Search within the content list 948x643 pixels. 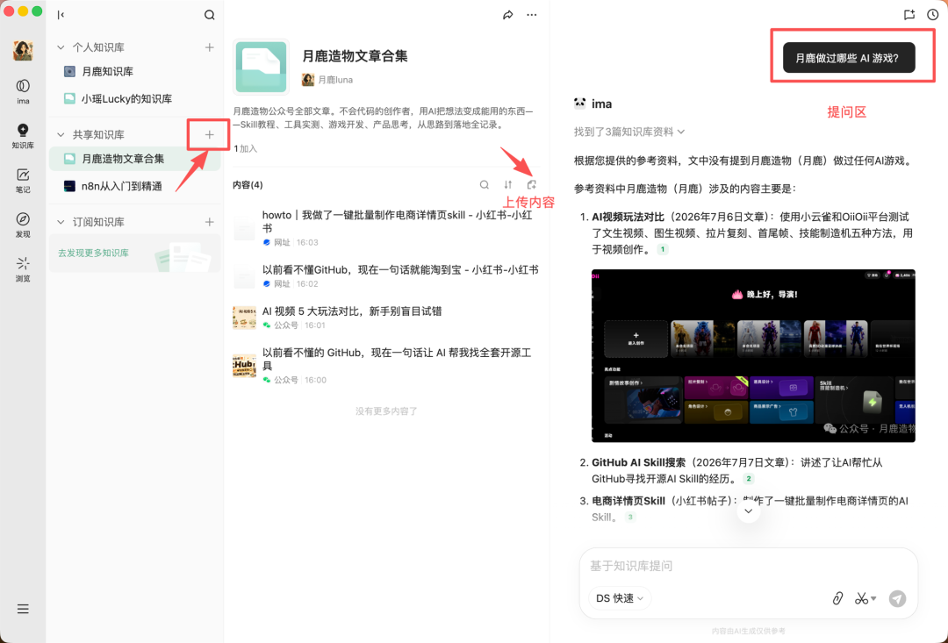pos(485,185)
